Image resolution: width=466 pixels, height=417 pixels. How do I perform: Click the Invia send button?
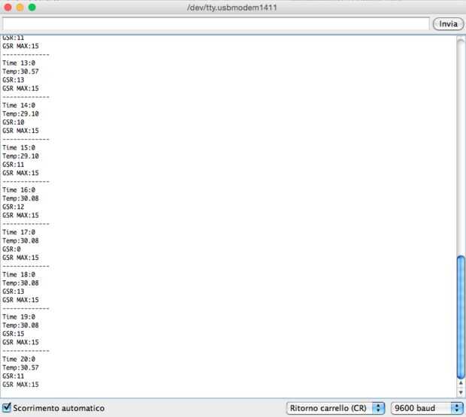coord(448,24)
